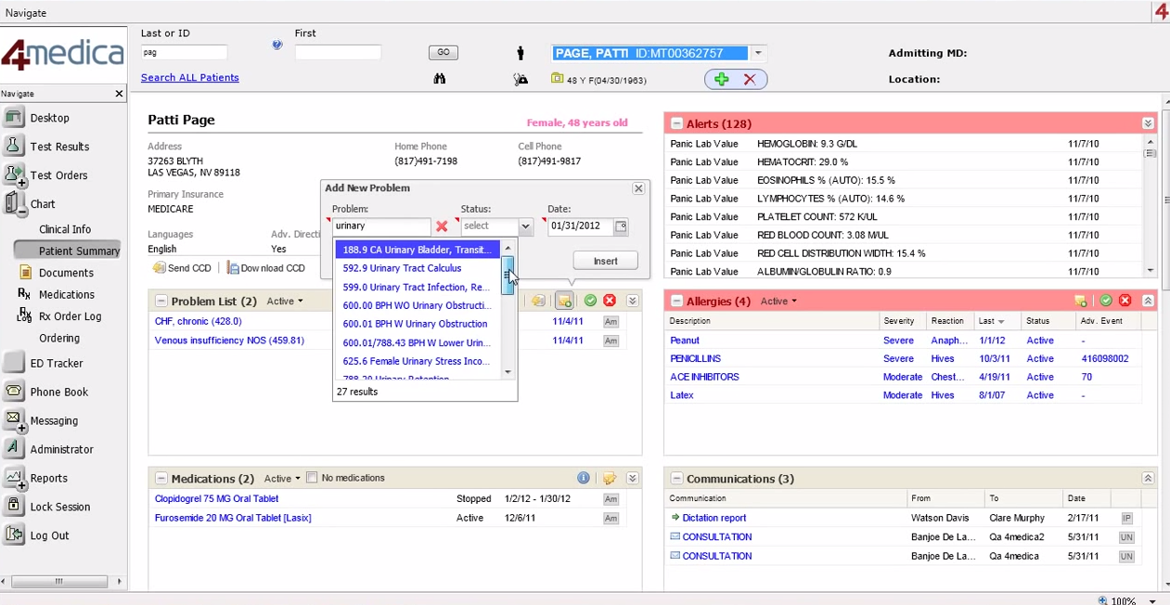
Task: Open the Allergies Active filter dropdown
Action: coord(778,301)
